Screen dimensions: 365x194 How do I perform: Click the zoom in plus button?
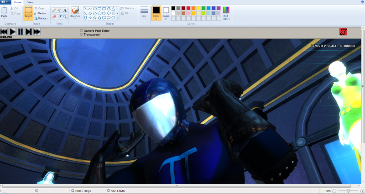(x=362, y=191)
